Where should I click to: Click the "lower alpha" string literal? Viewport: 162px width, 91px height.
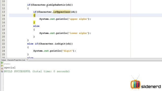point(78,33)
